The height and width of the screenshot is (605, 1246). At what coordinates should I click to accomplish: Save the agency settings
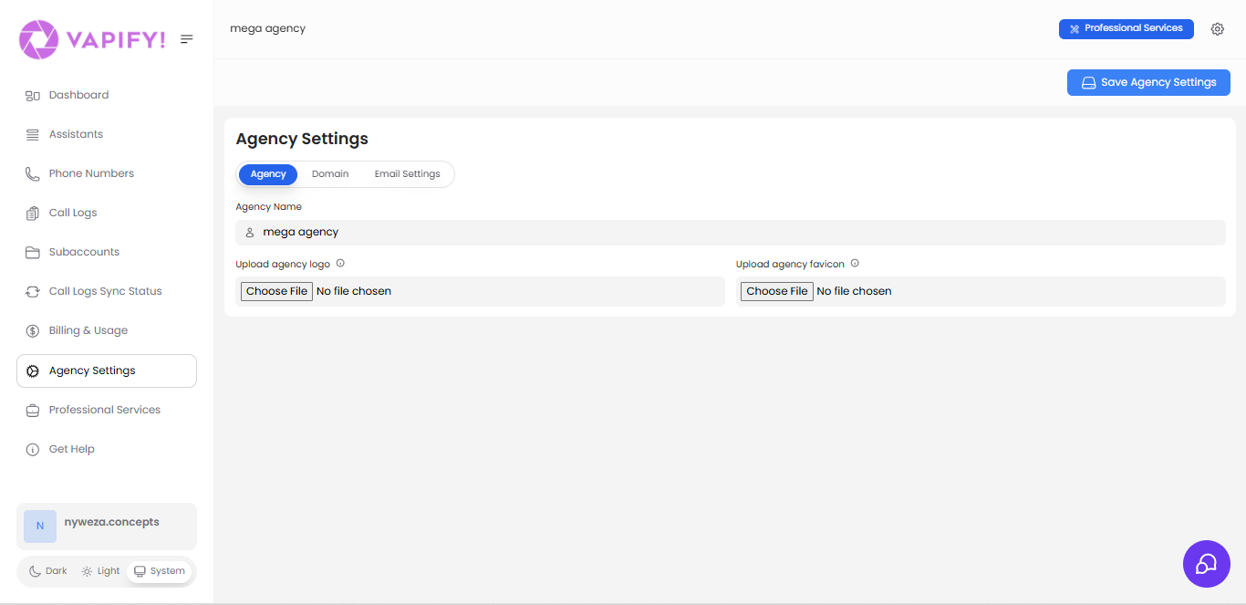(1148, 82)
